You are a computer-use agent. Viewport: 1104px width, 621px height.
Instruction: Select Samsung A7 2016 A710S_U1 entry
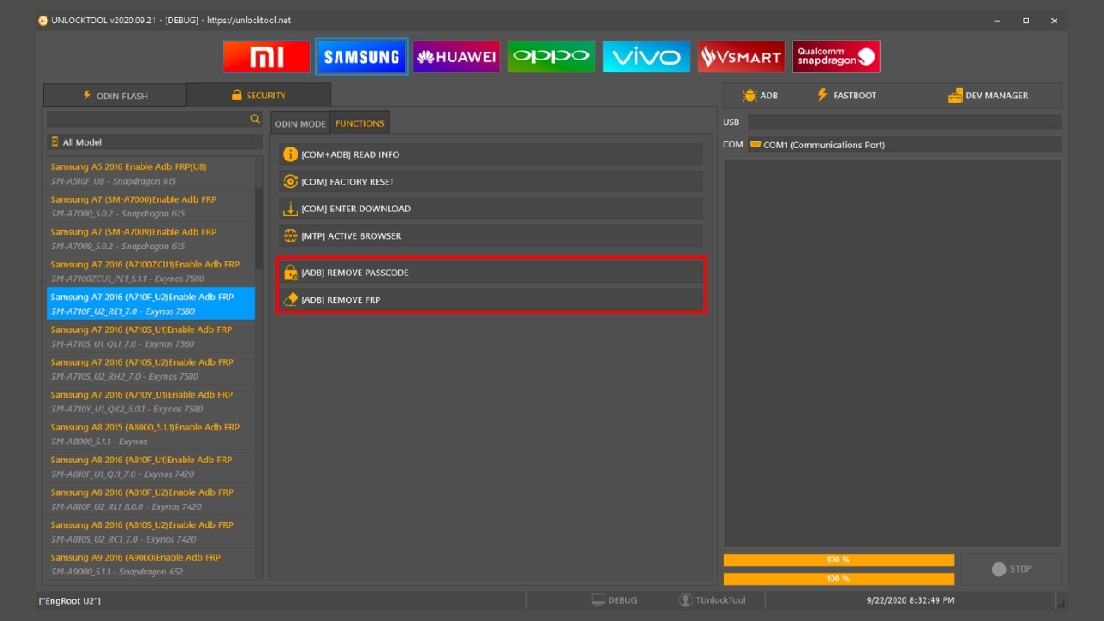(x=151, y=336)
